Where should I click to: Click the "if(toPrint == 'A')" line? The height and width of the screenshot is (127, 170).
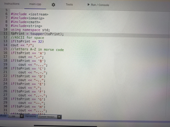coord(28,53)
